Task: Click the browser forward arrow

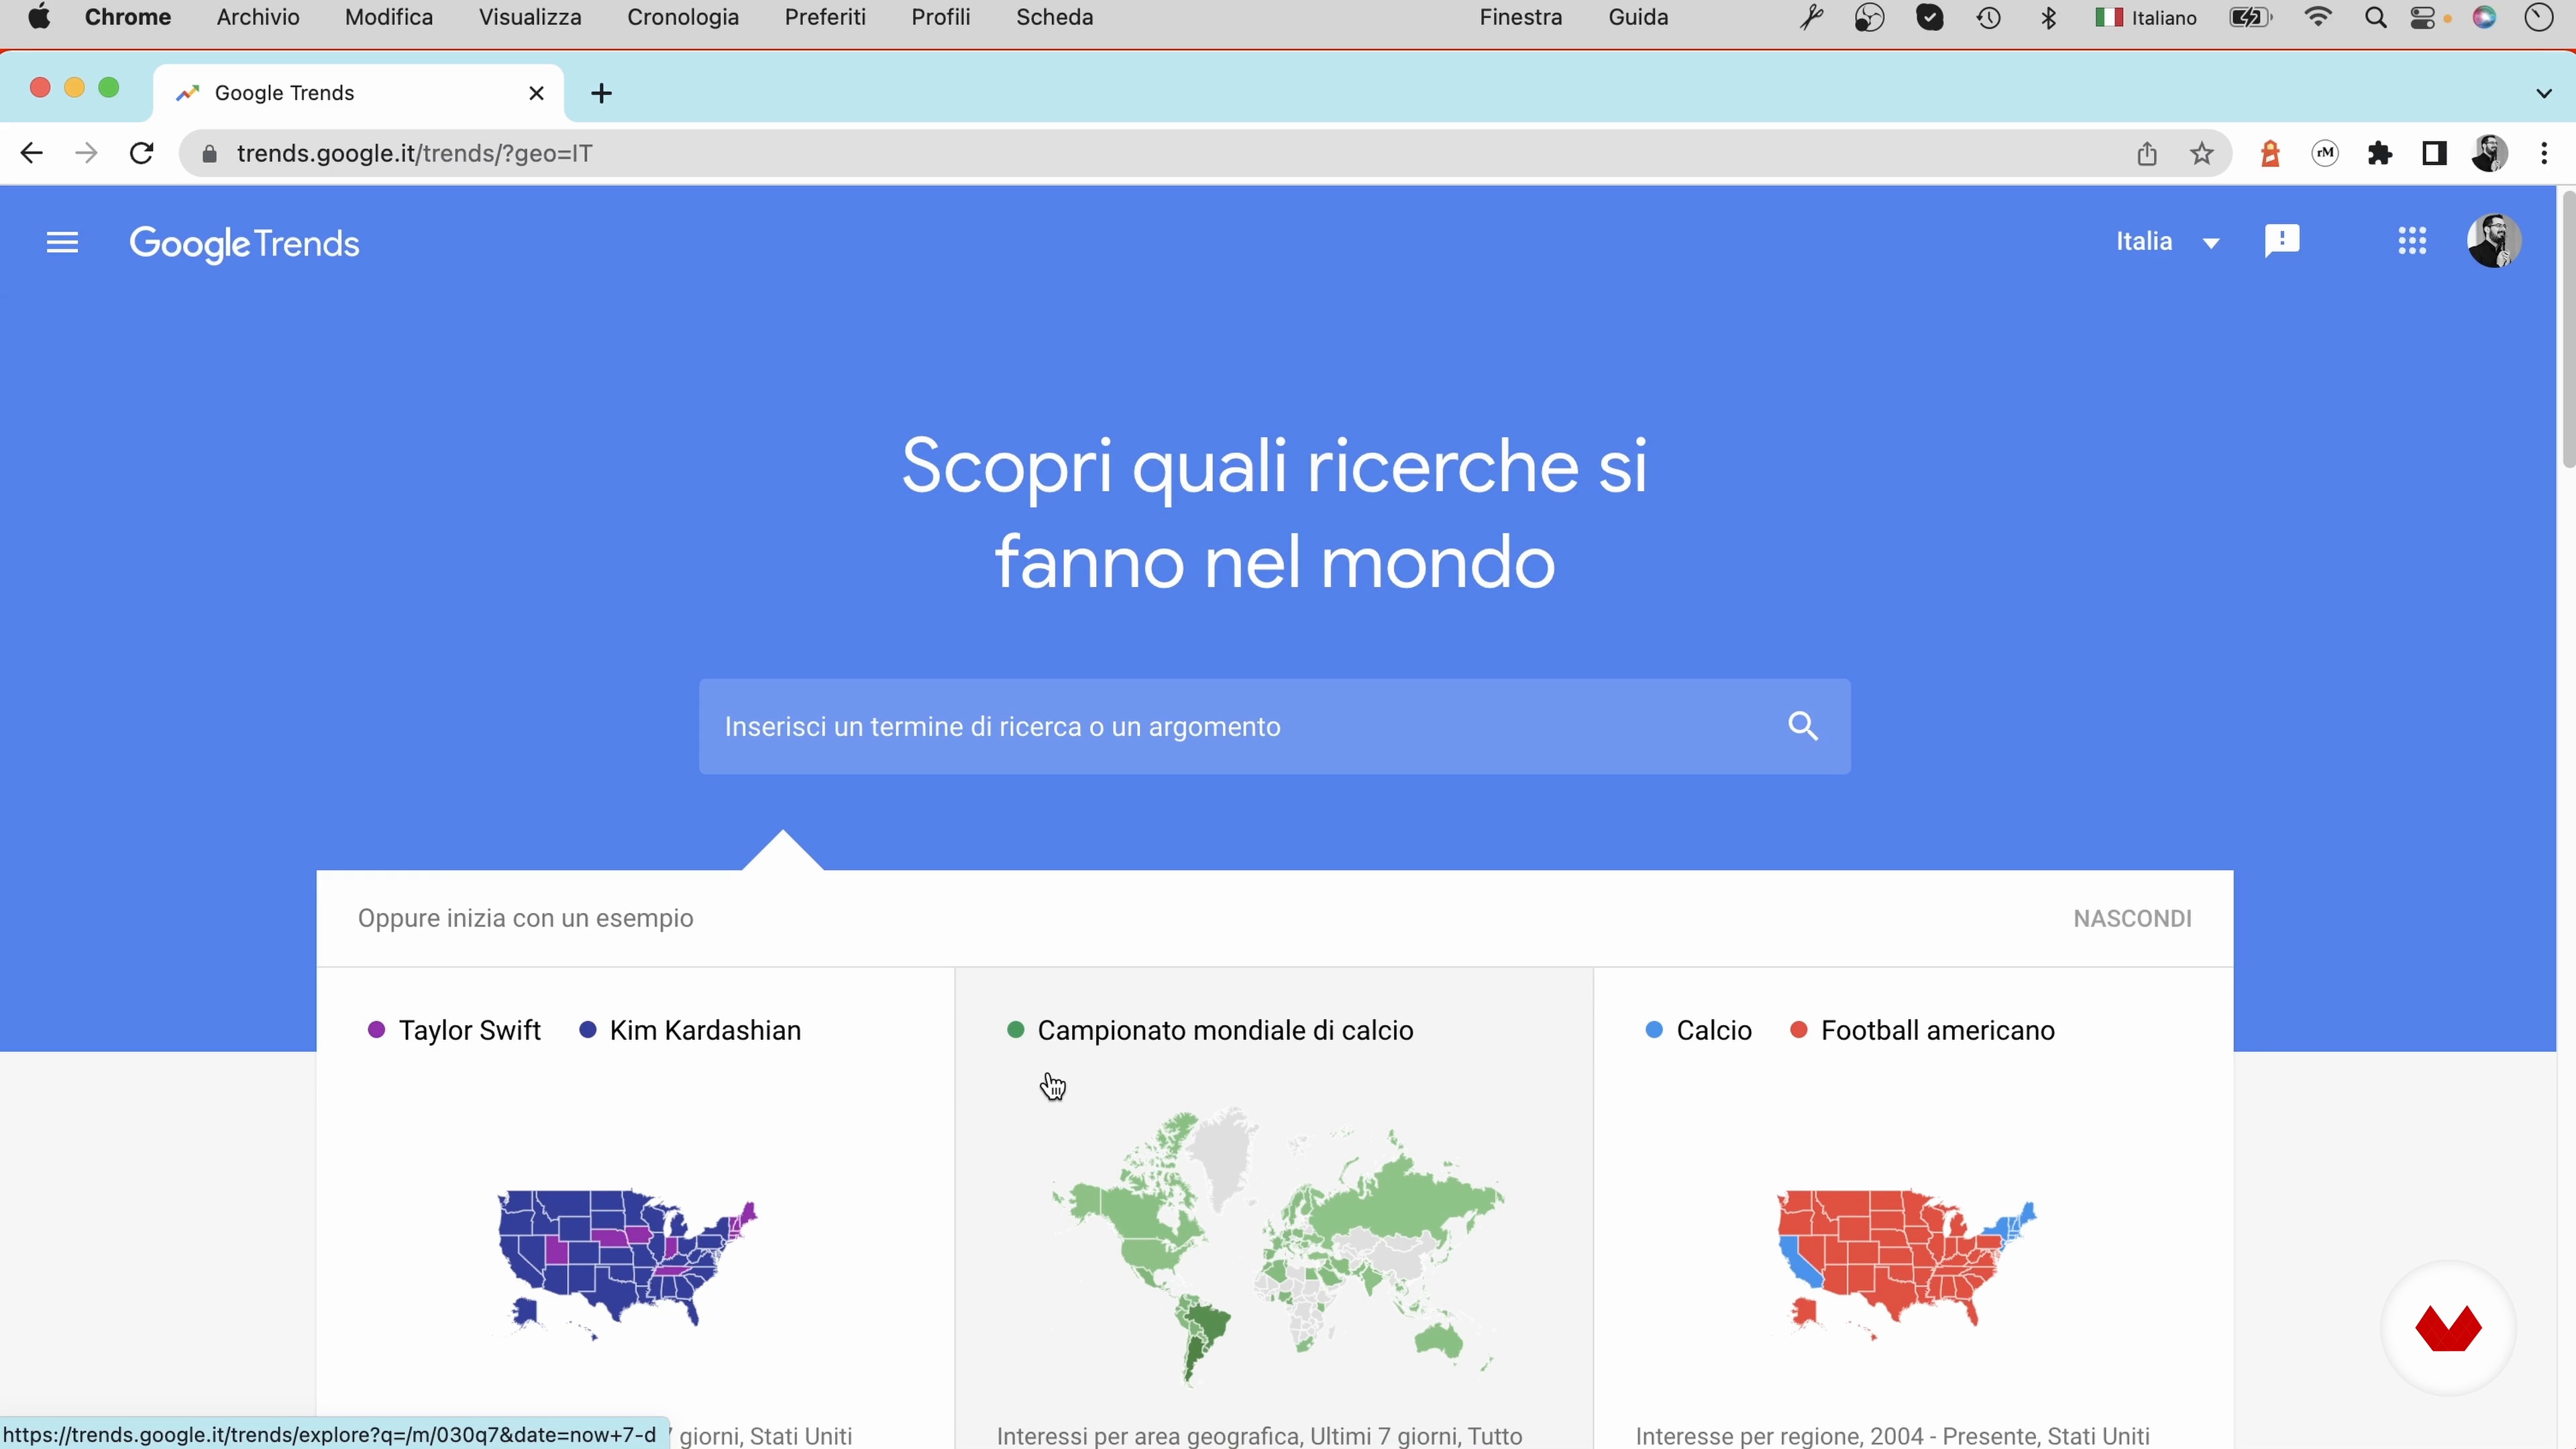Action: click(x=86, y=153)
